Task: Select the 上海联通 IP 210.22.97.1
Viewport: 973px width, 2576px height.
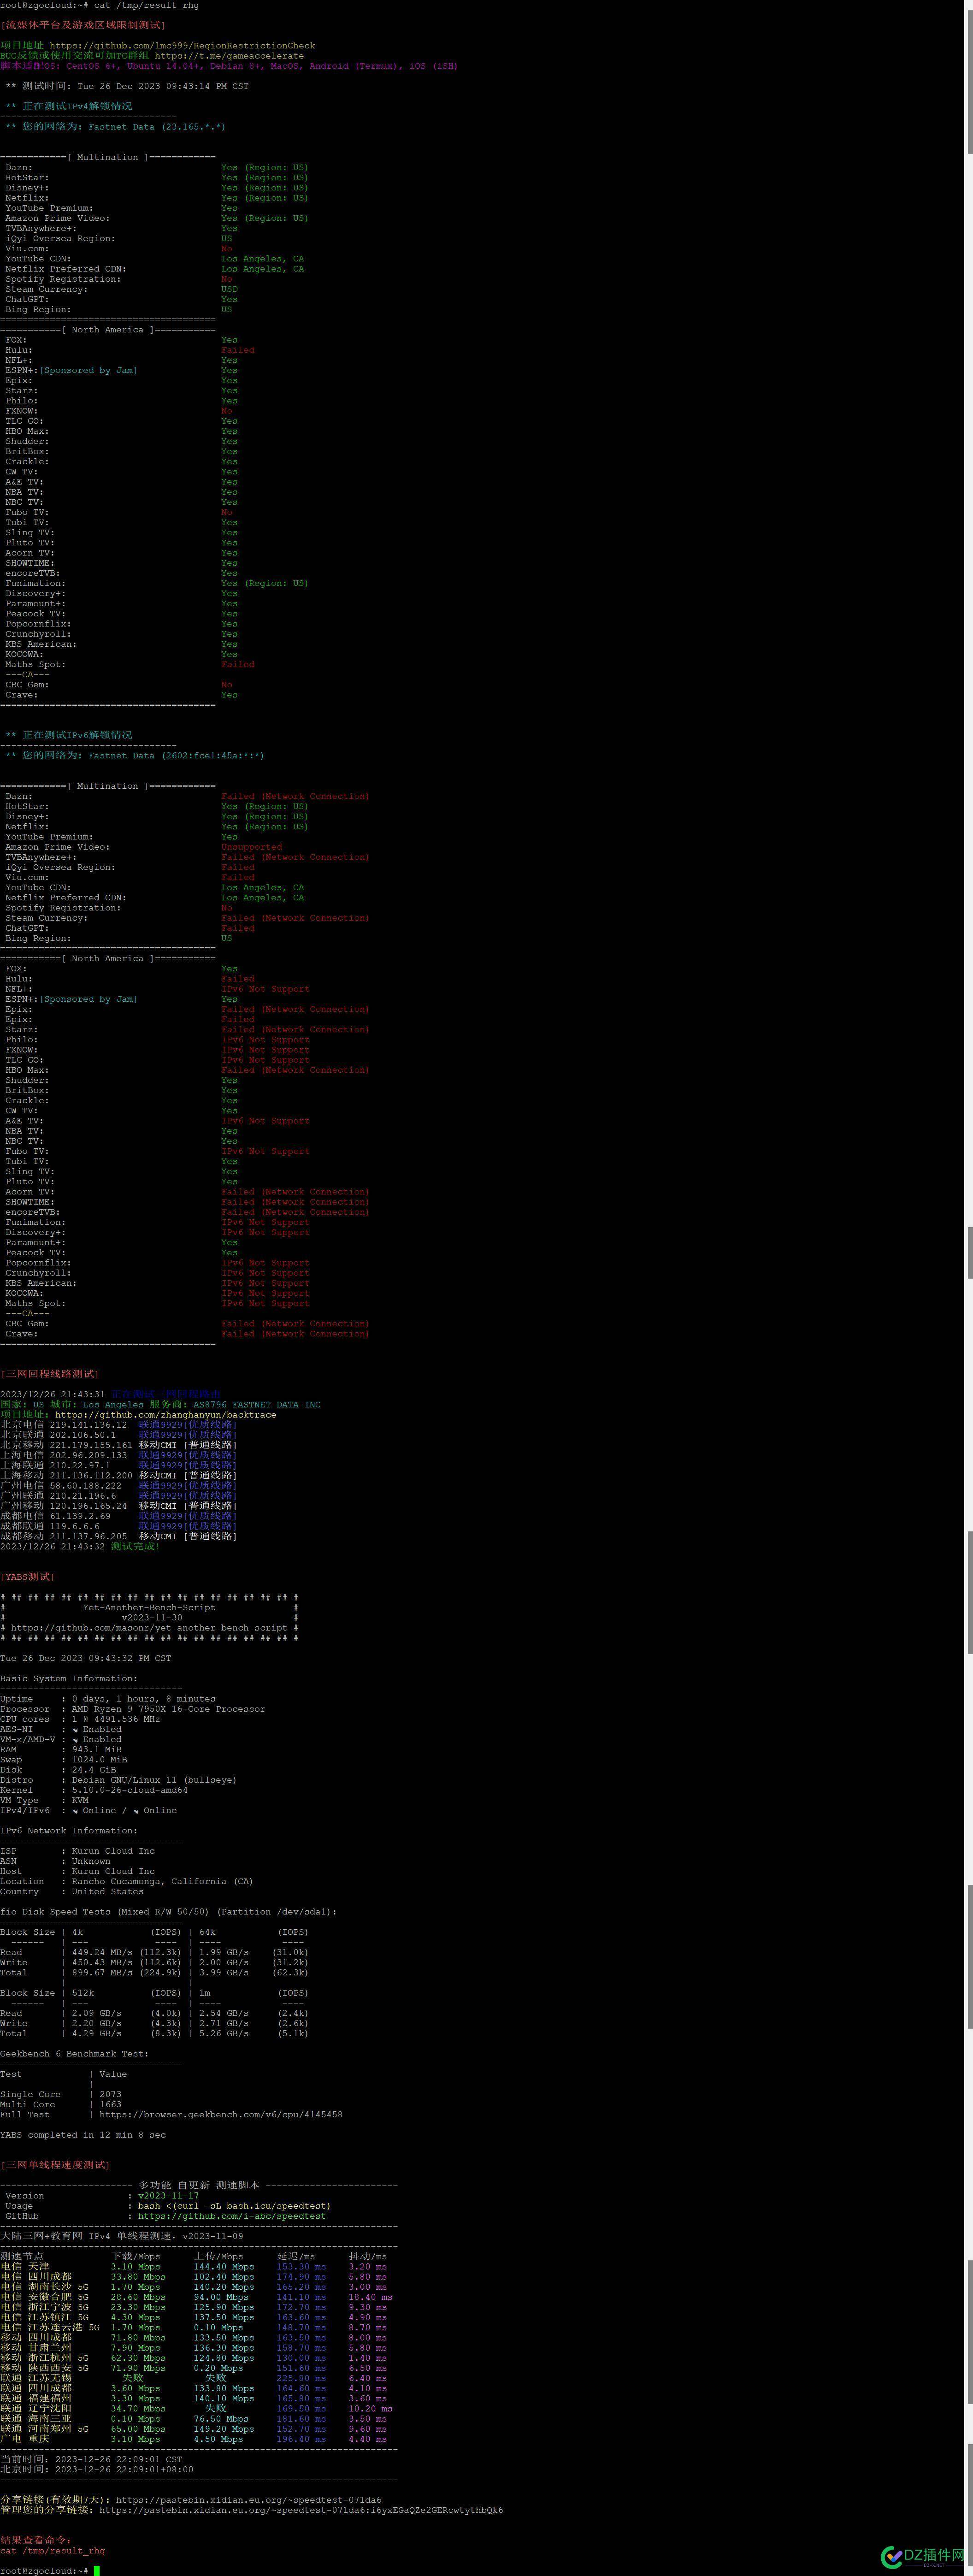Action: coord(80,1465)
